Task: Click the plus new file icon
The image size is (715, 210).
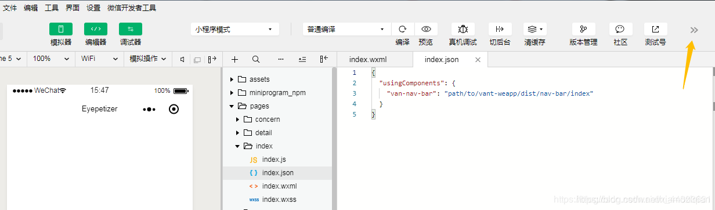Action: 234,59
